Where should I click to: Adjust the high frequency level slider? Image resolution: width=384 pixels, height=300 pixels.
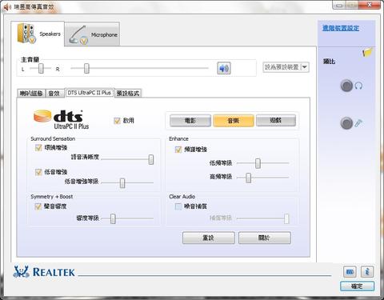point(248,177)
